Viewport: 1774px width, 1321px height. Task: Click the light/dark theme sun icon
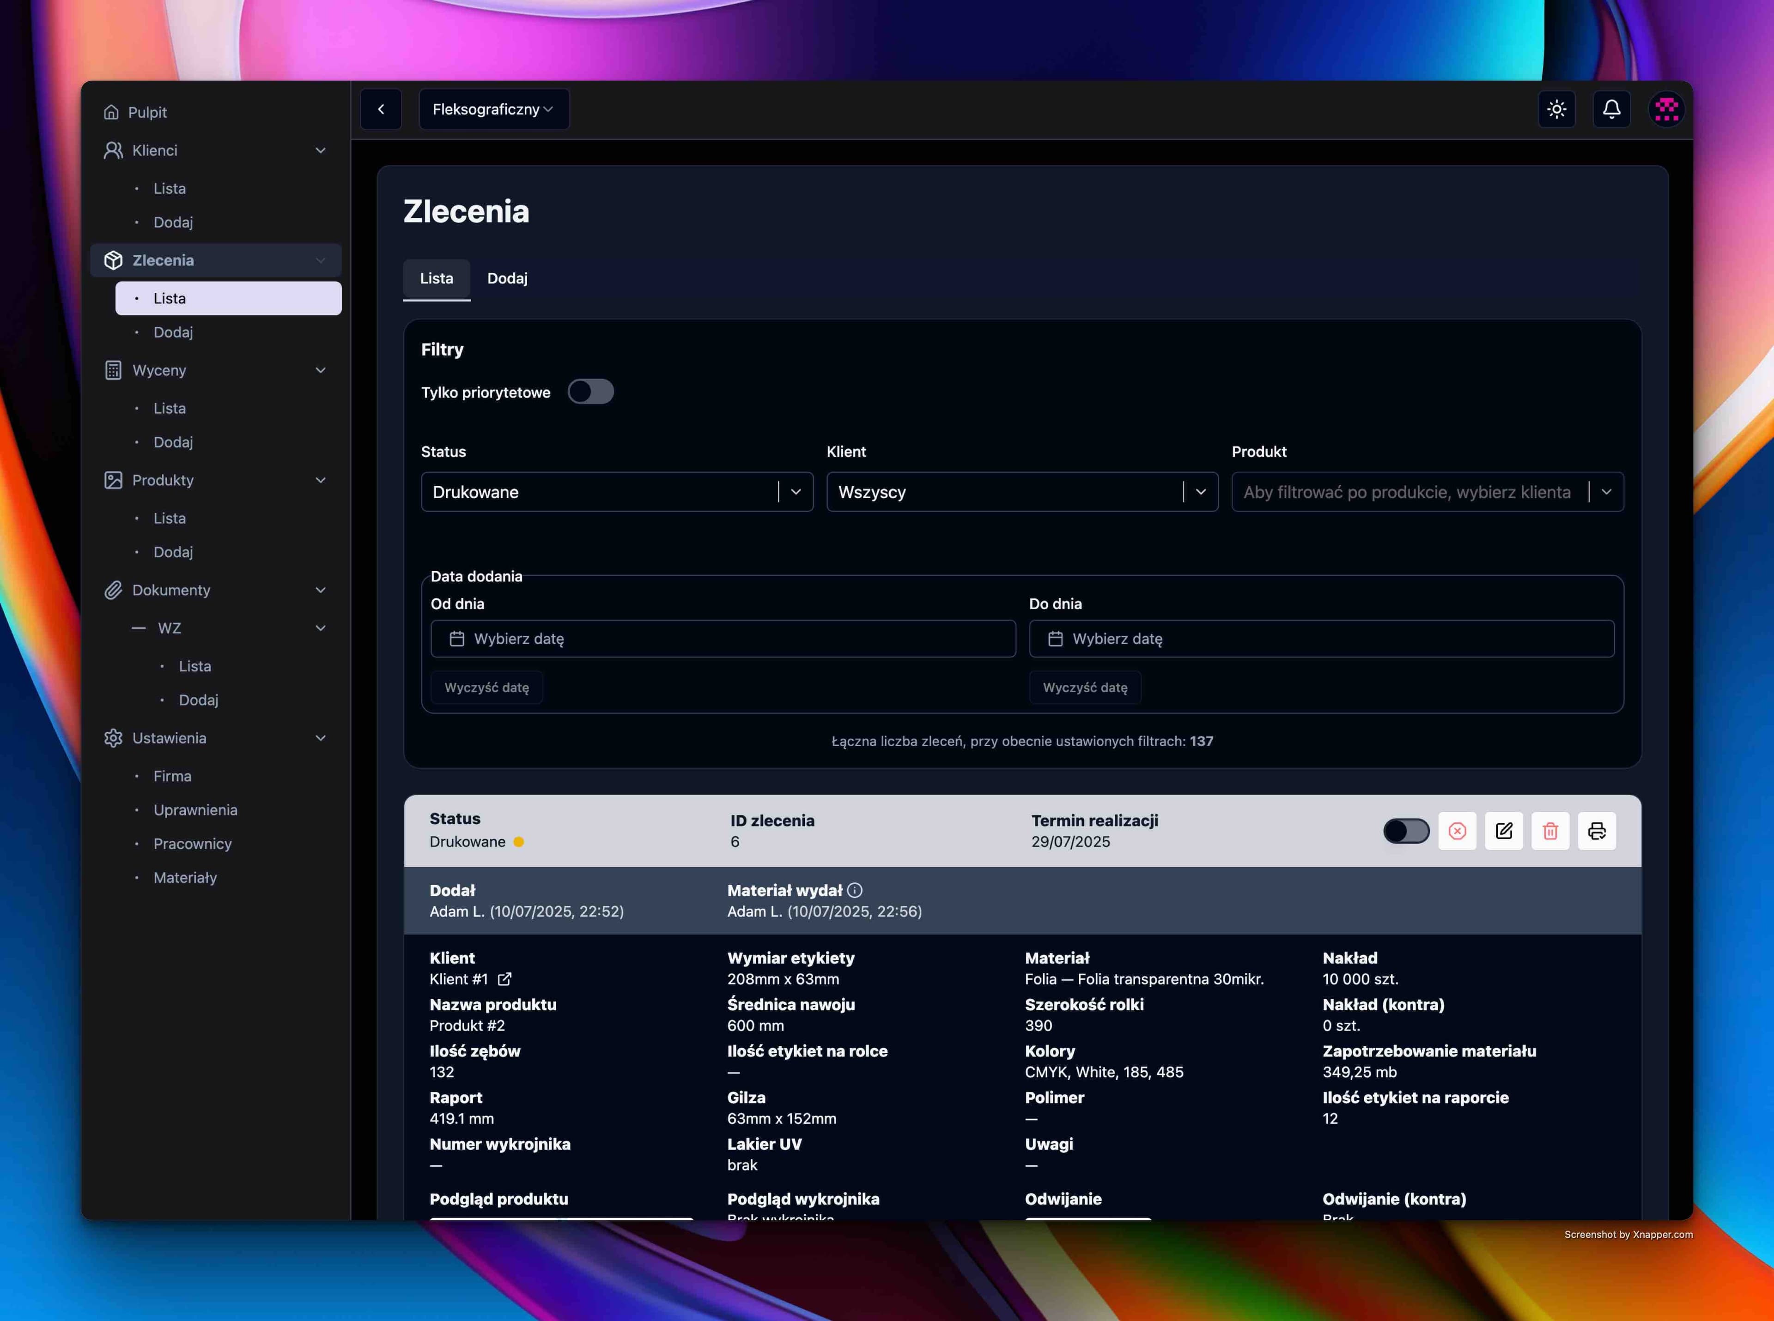1556,109
